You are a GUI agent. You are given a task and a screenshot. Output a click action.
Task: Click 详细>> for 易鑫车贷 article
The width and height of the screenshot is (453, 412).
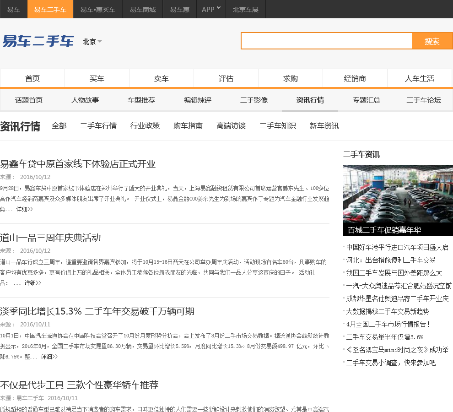25,209
